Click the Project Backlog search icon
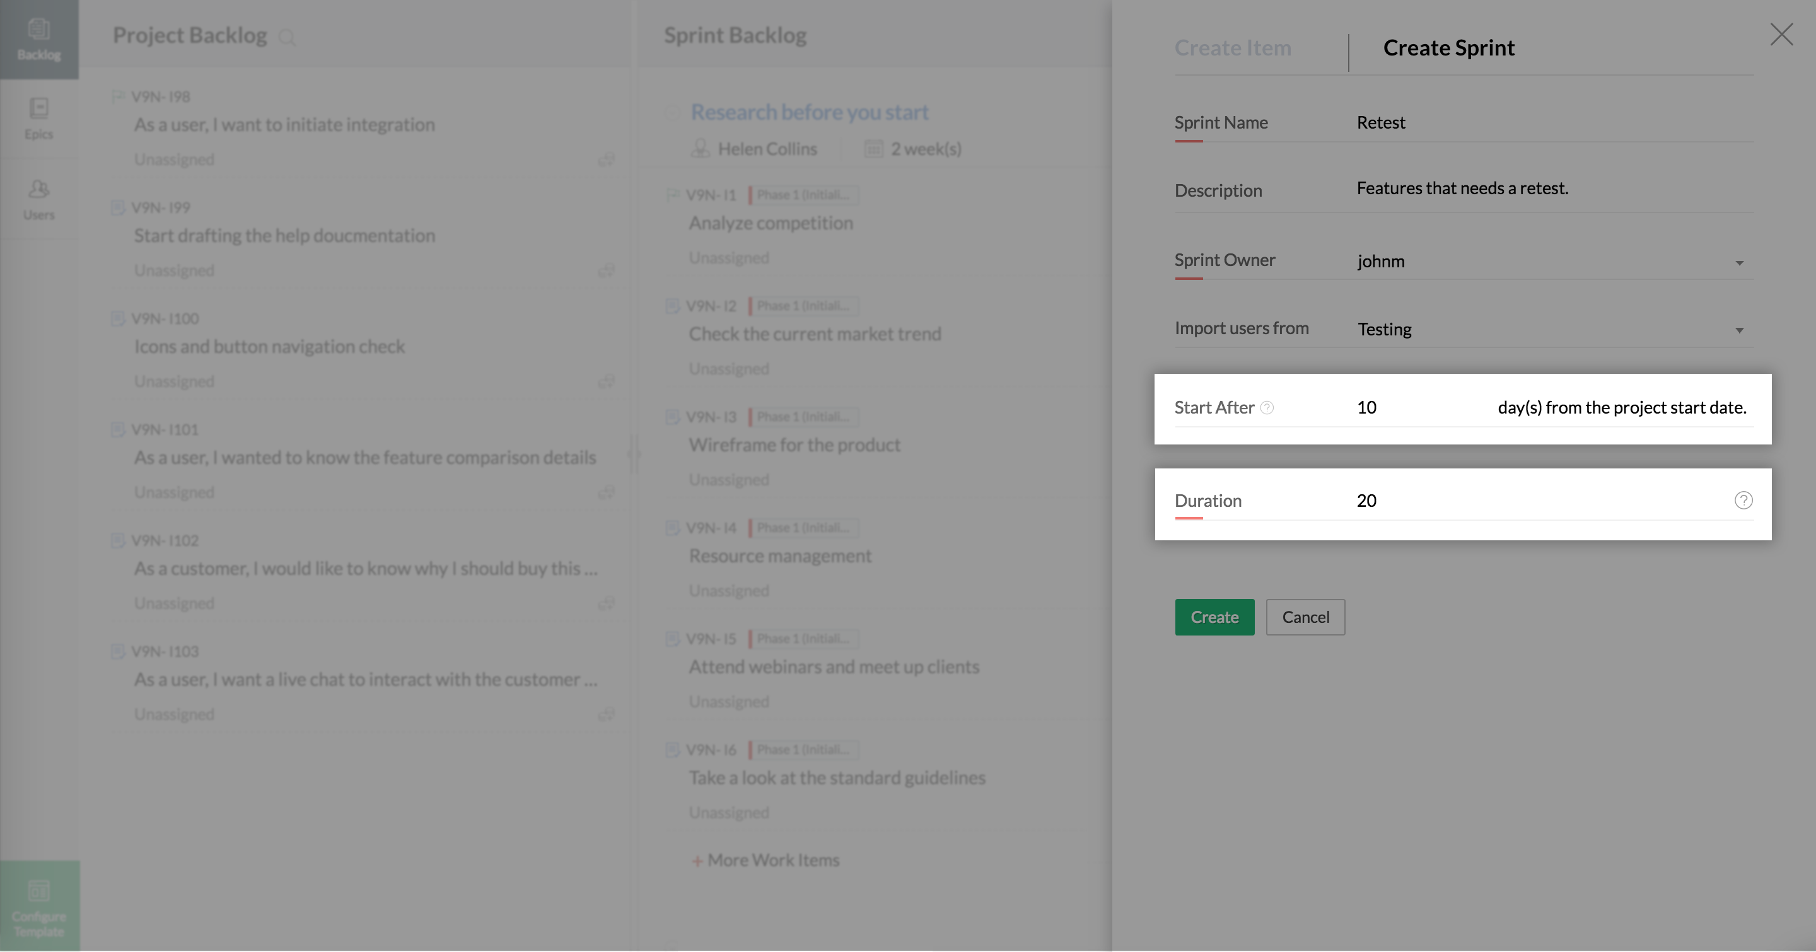1816x952 pixels. click(x=287, y=37)
